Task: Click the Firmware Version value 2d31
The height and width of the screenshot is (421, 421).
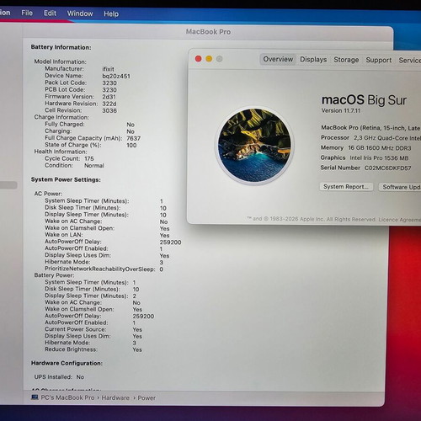Action: click(x=109, y=97)
